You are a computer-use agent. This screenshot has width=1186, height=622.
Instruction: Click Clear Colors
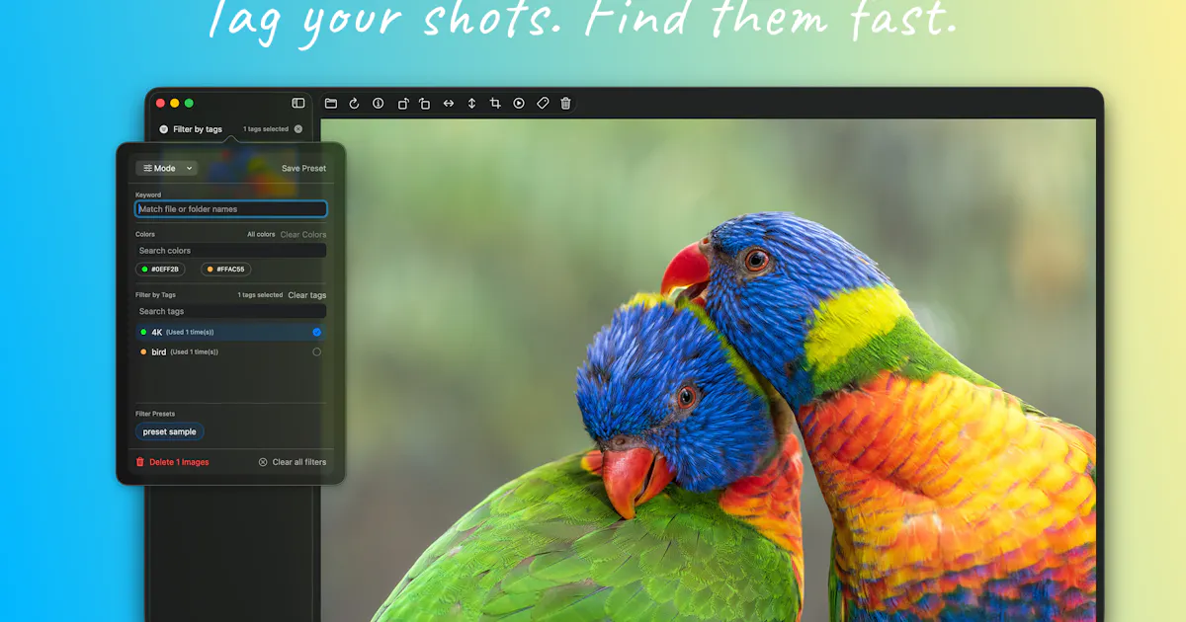point(303,235)
